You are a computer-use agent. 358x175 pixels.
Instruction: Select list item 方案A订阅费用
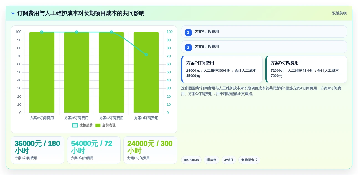point(264,32)
